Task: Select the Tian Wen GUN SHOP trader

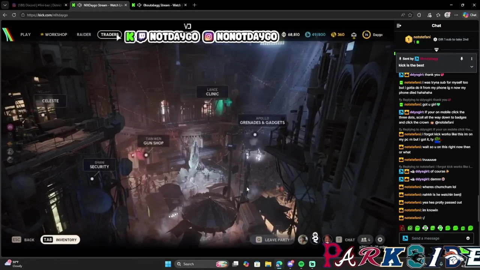Action: click(x=153, y=141)
